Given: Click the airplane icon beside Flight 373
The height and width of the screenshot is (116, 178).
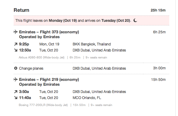Looking at the screenshot, I should tap(16, 32).
